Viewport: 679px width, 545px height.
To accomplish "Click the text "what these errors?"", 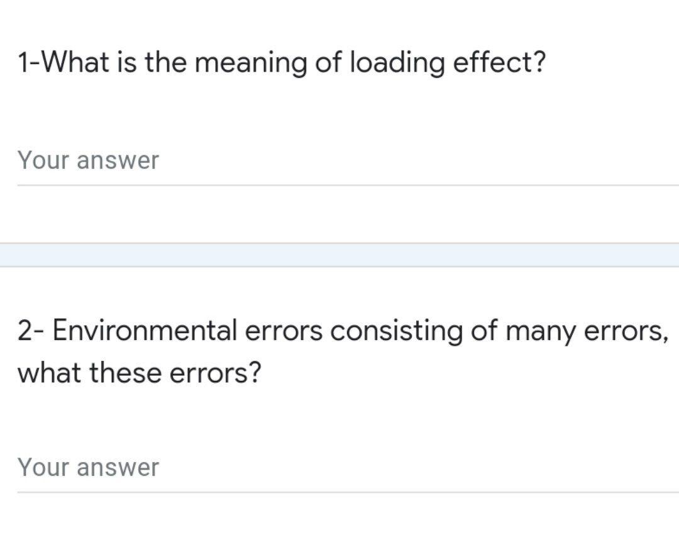I will (x=139, y=373).
